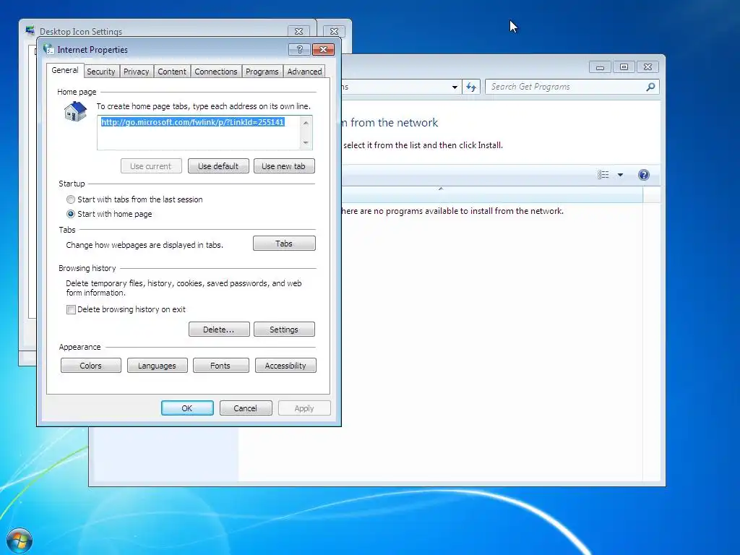Open browsing history Settings button
Screen dimensions: 740x555
click(x=284, y=330)
